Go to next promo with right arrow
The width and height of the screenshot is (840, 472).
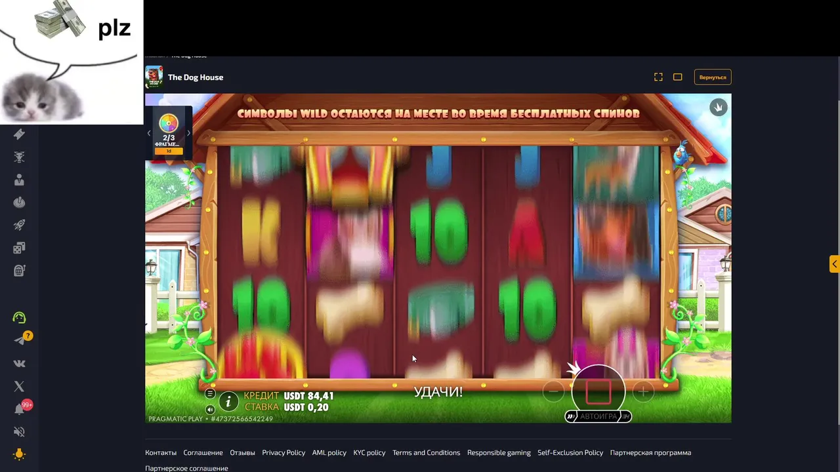(x=188, y=133)
